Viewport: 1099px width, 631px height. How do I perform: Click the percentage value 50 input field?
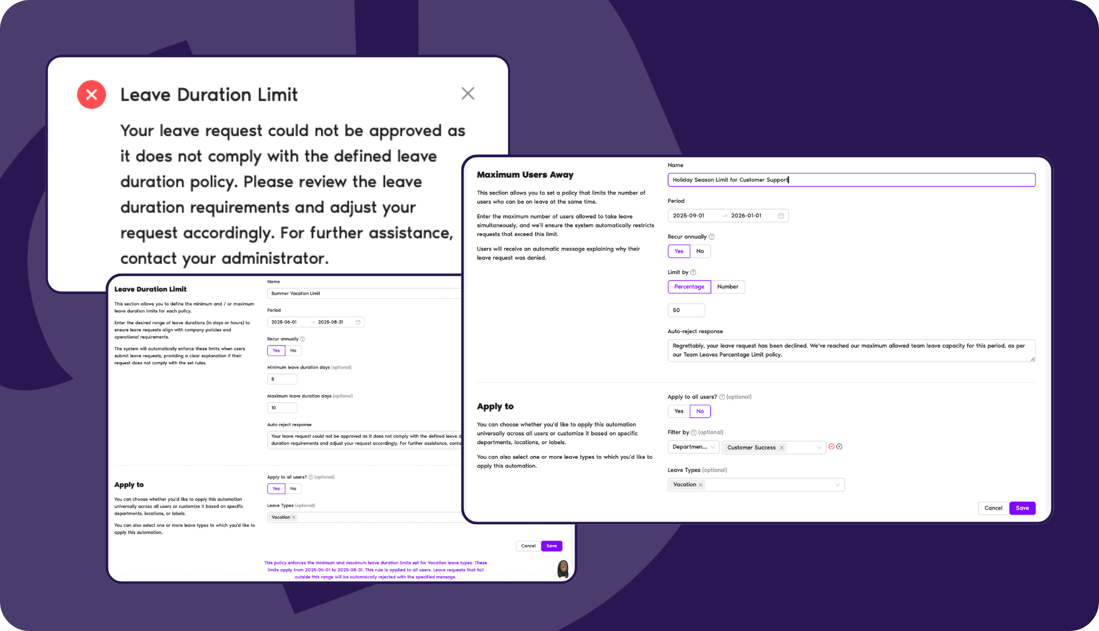coord(685,310)
